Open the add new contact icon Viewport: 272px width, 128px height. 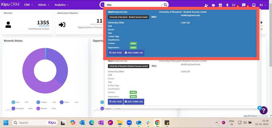[206, 5]
